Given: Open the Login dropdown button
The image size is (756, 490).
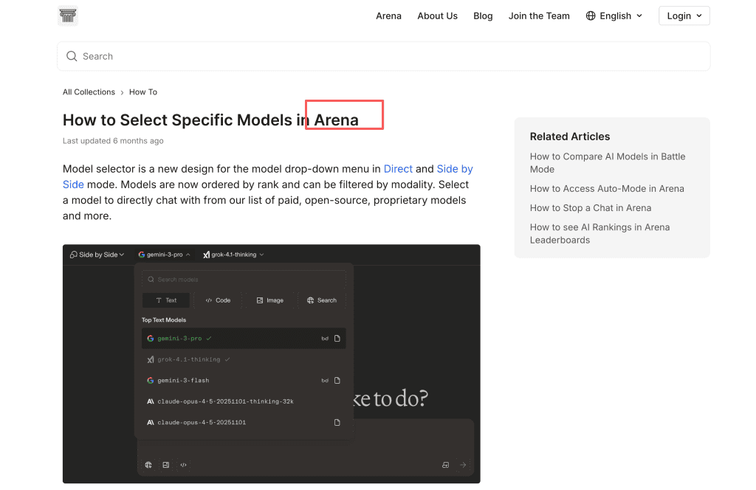Looking at the screenshot, I should coord(684,16).
